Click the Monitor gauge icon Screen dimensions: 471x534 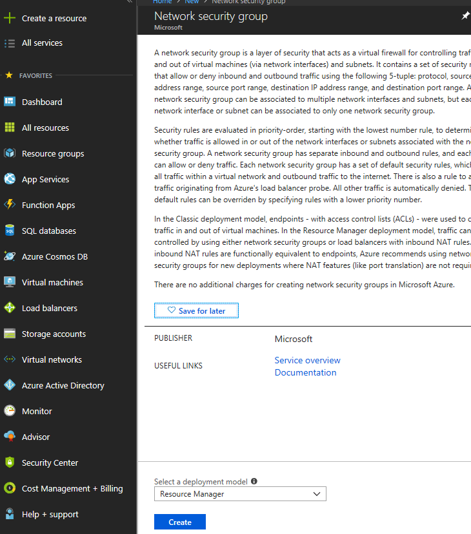[10, 411]
